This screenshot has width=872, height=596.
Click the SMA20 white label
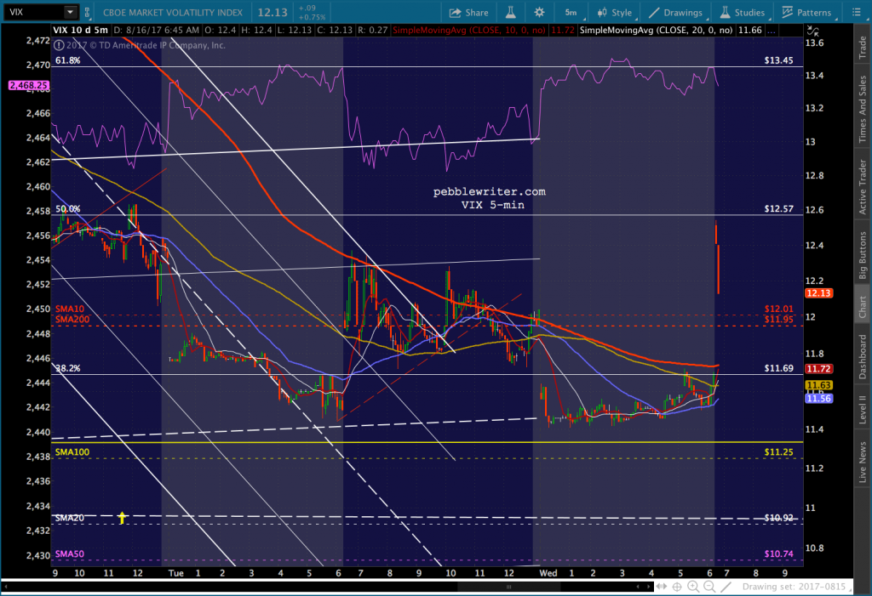[x=70, y=518]
